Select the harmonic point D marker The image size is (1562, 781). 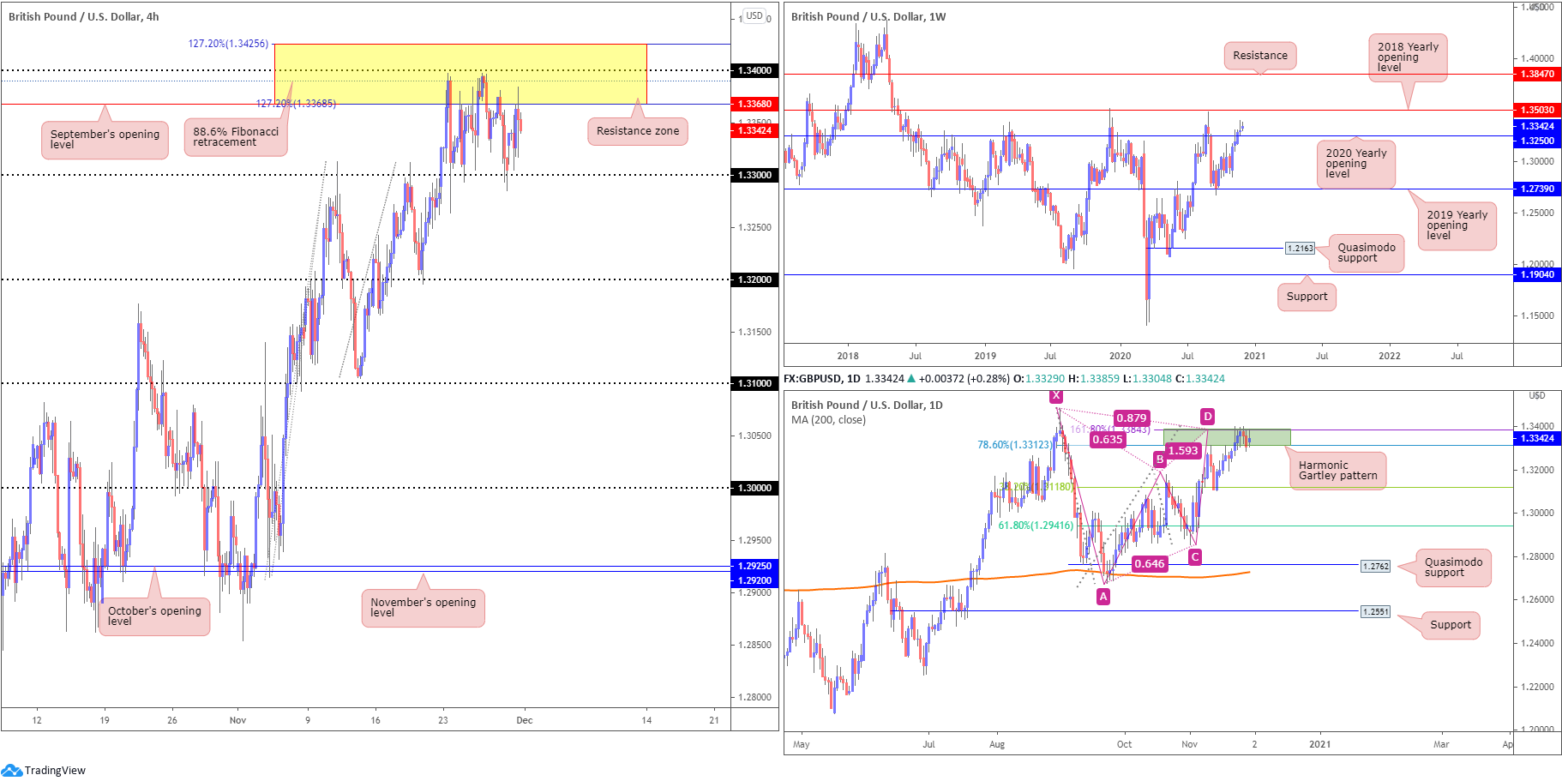click(1207, 417)
